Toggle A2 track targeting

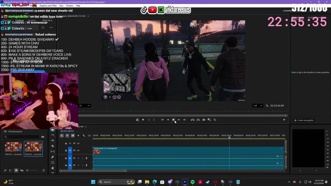click(x=70, y=165)
